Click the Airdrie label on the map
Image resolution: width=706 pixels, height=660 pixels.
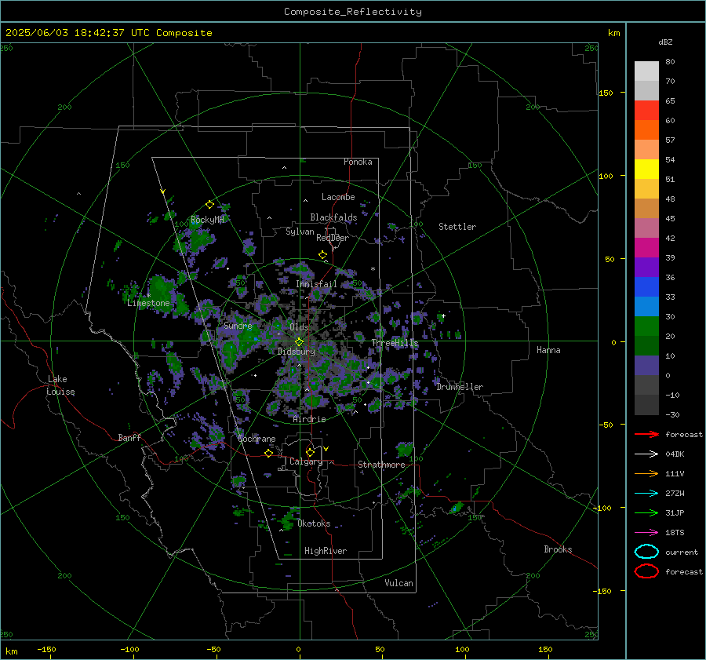309,419
